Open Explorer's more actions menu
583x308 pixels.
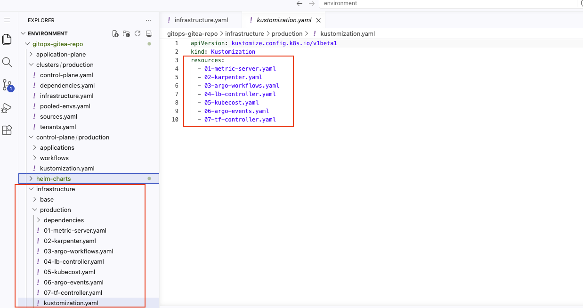pos(148,20)
